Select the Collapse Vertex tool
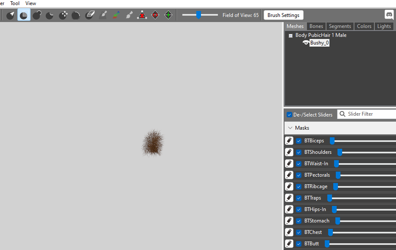396x250 pixels. click(142, 15)
